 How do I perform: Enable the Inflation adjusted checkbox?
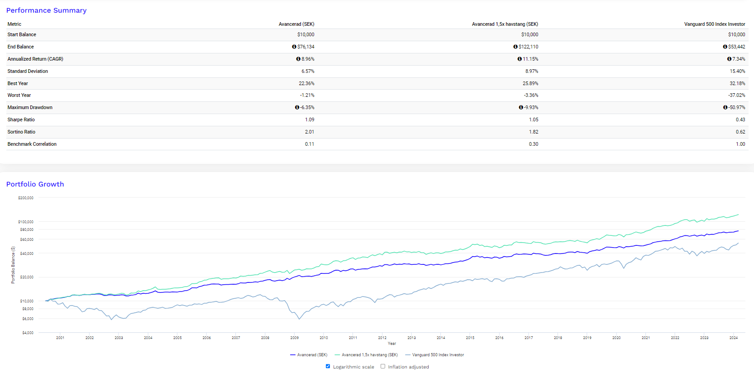pos(383,366)
